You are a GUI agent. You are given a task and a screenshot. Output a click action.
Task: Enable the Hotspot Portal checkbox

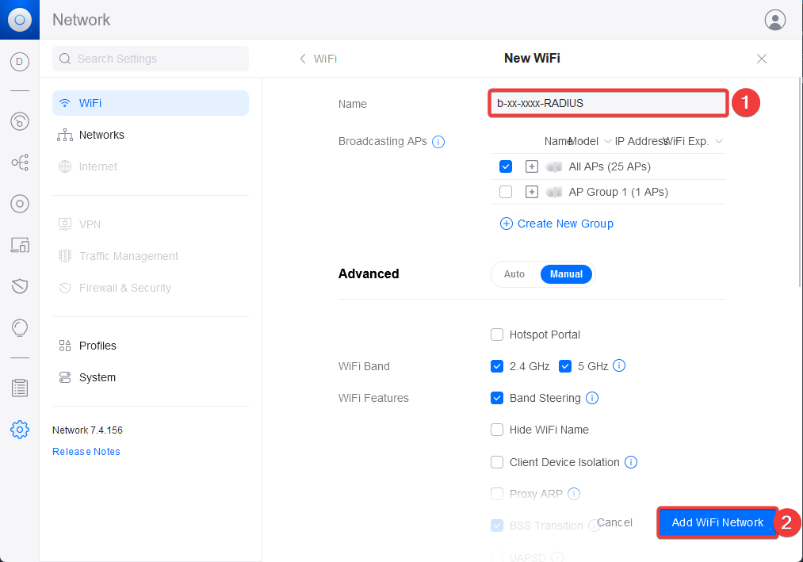click(497, 335)
